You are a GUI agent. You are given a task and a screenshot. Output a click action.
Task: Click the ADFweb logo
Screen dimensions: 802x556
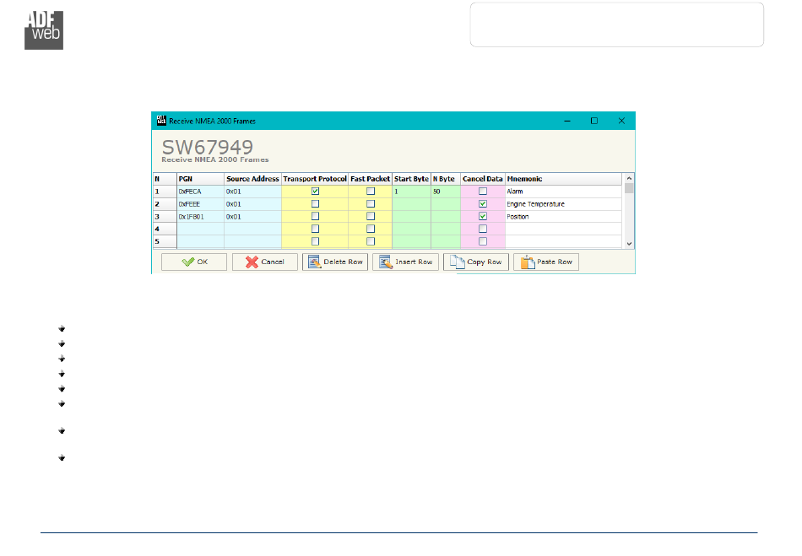[44, 30]
